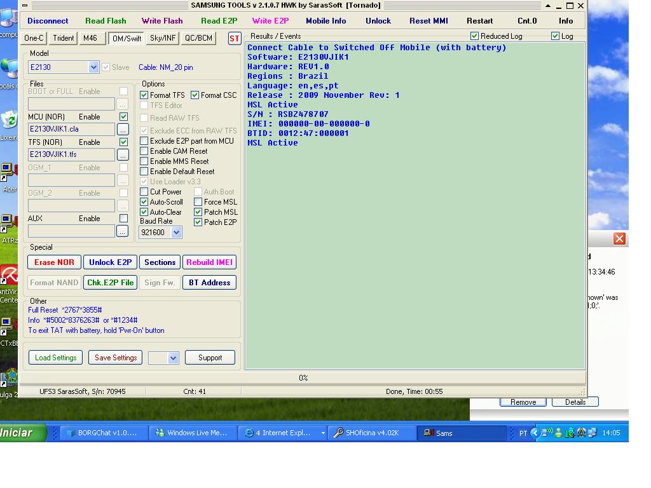Open the Model dropdown showing E2130
The height and width of the screenshot is (488, 651).
pyautogui.click(x=93, y=67)
